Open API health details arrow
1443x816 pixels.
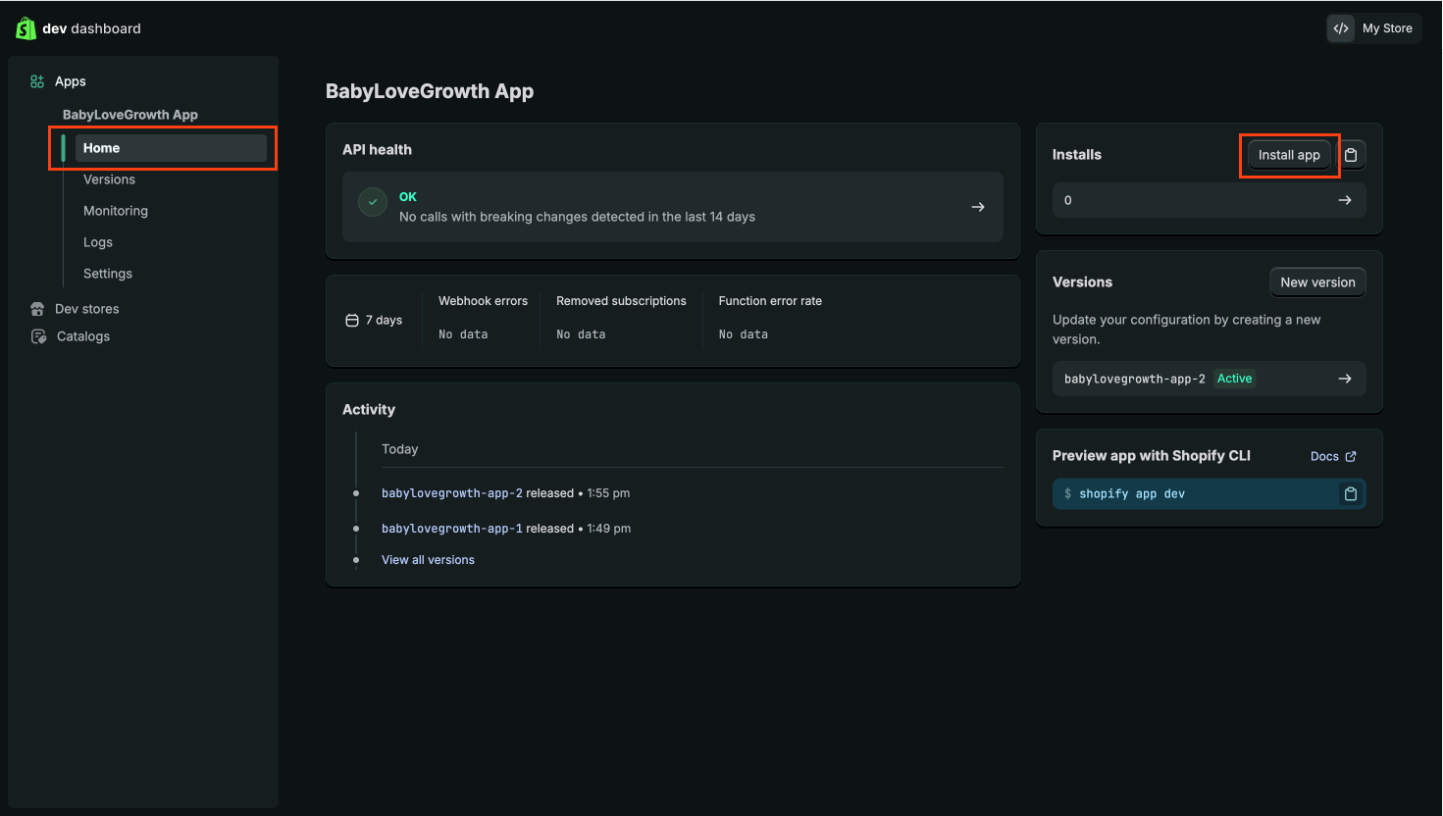pos(977,207)
